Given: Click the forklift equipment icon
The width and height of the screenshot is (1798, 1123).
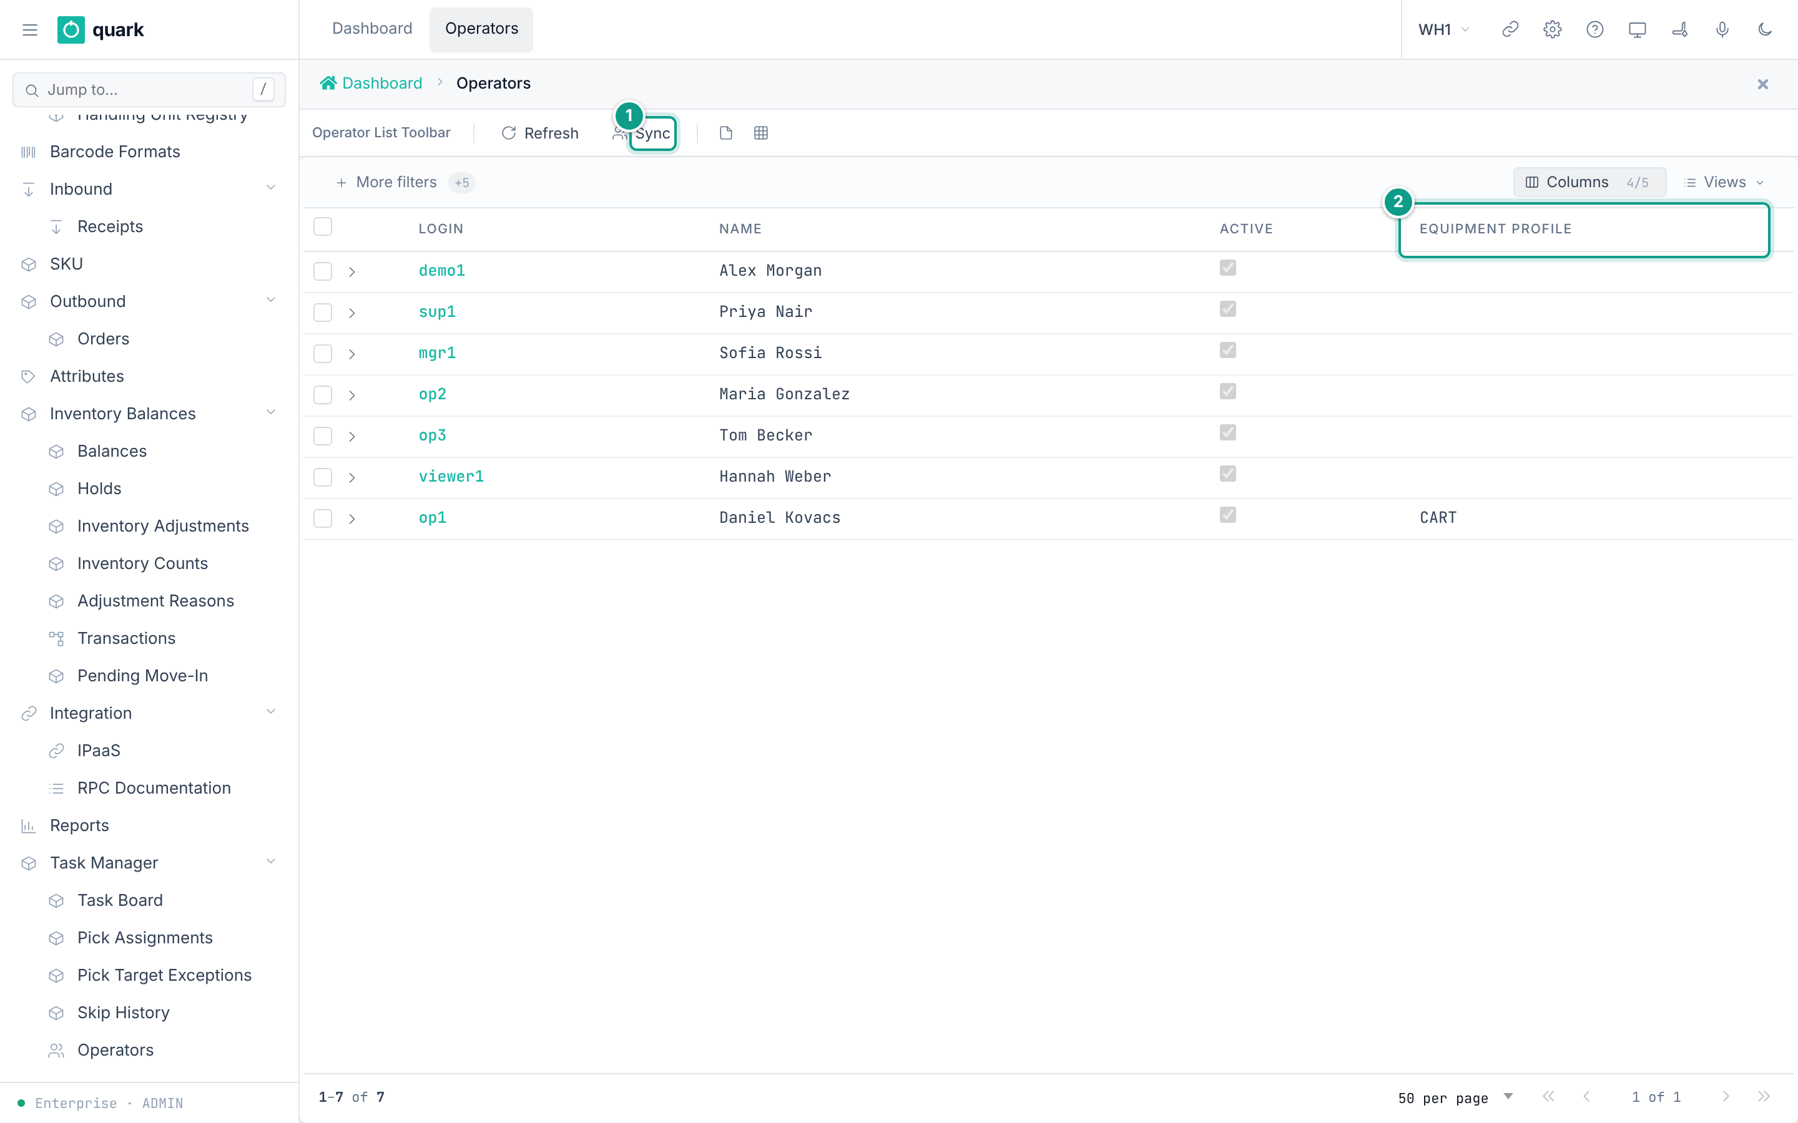Looking at the screenshot, I should click(x=1679, y=30).
